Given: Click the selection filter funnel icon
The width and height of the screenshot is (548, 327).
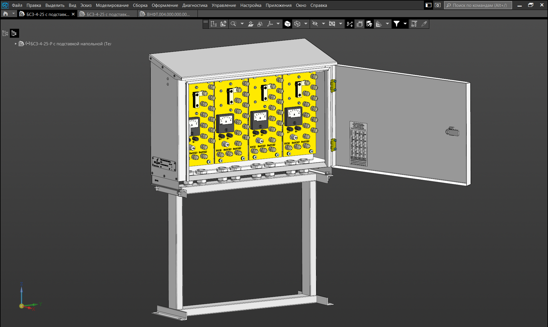Looking at the screenshot, I should point(396,24).
